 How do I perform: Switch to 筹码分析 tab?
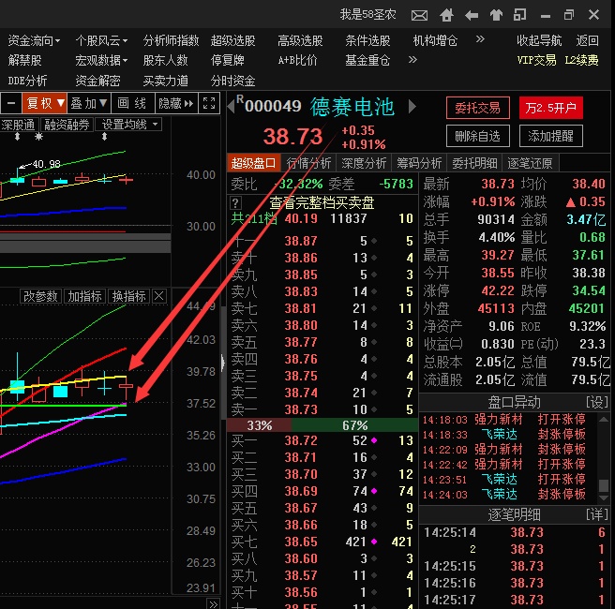[x=419, y=163]
